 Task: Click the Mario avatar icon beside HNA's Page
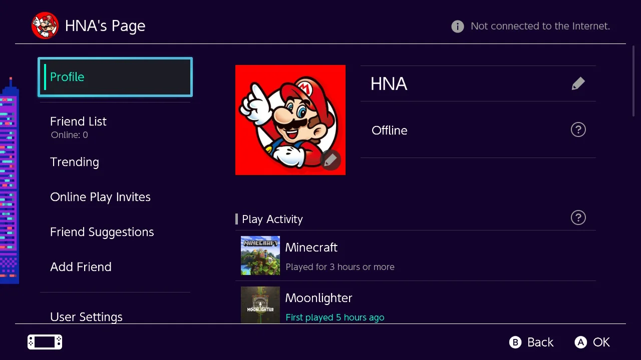[x=45, y=25]
